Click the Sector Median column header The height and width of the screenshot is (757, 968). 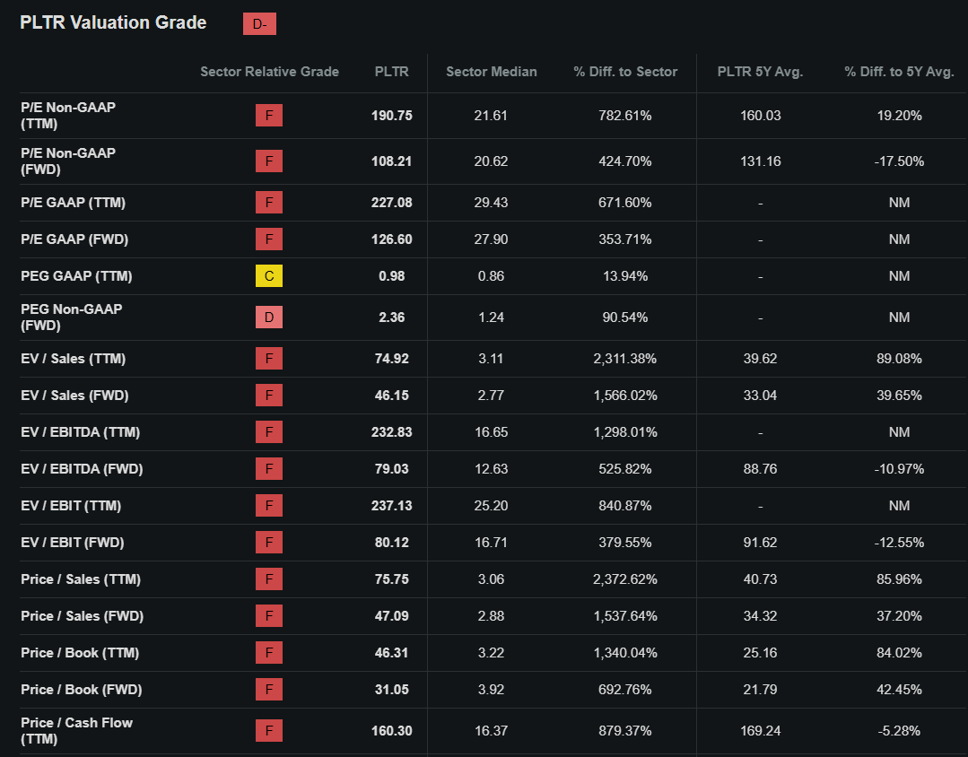[x=492, y=72]
